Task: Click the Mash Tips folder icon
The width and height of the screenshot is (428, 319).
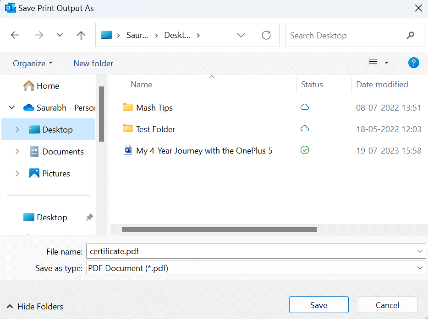Action: [x=128, y=107]
